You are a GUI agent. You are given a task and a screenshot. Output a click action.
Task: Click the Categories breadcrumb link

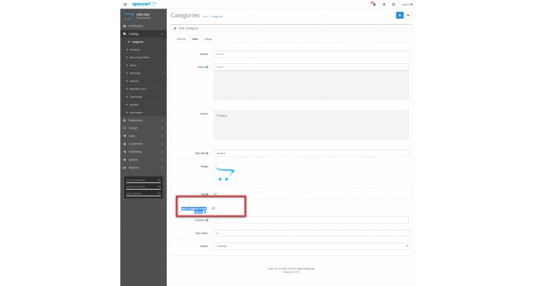pos(217,17)
